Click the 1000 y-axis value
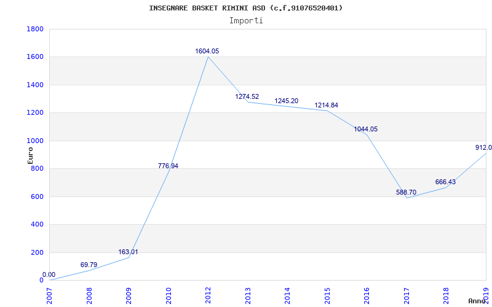 [35, 141]
